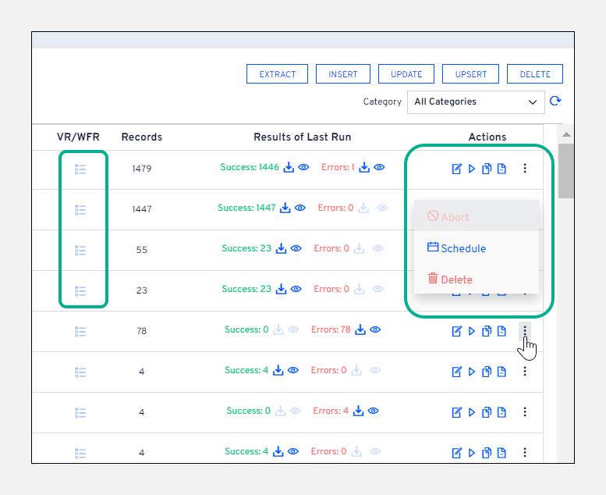
Task: Select Schedule from the context menu
Action: (457, 248)
